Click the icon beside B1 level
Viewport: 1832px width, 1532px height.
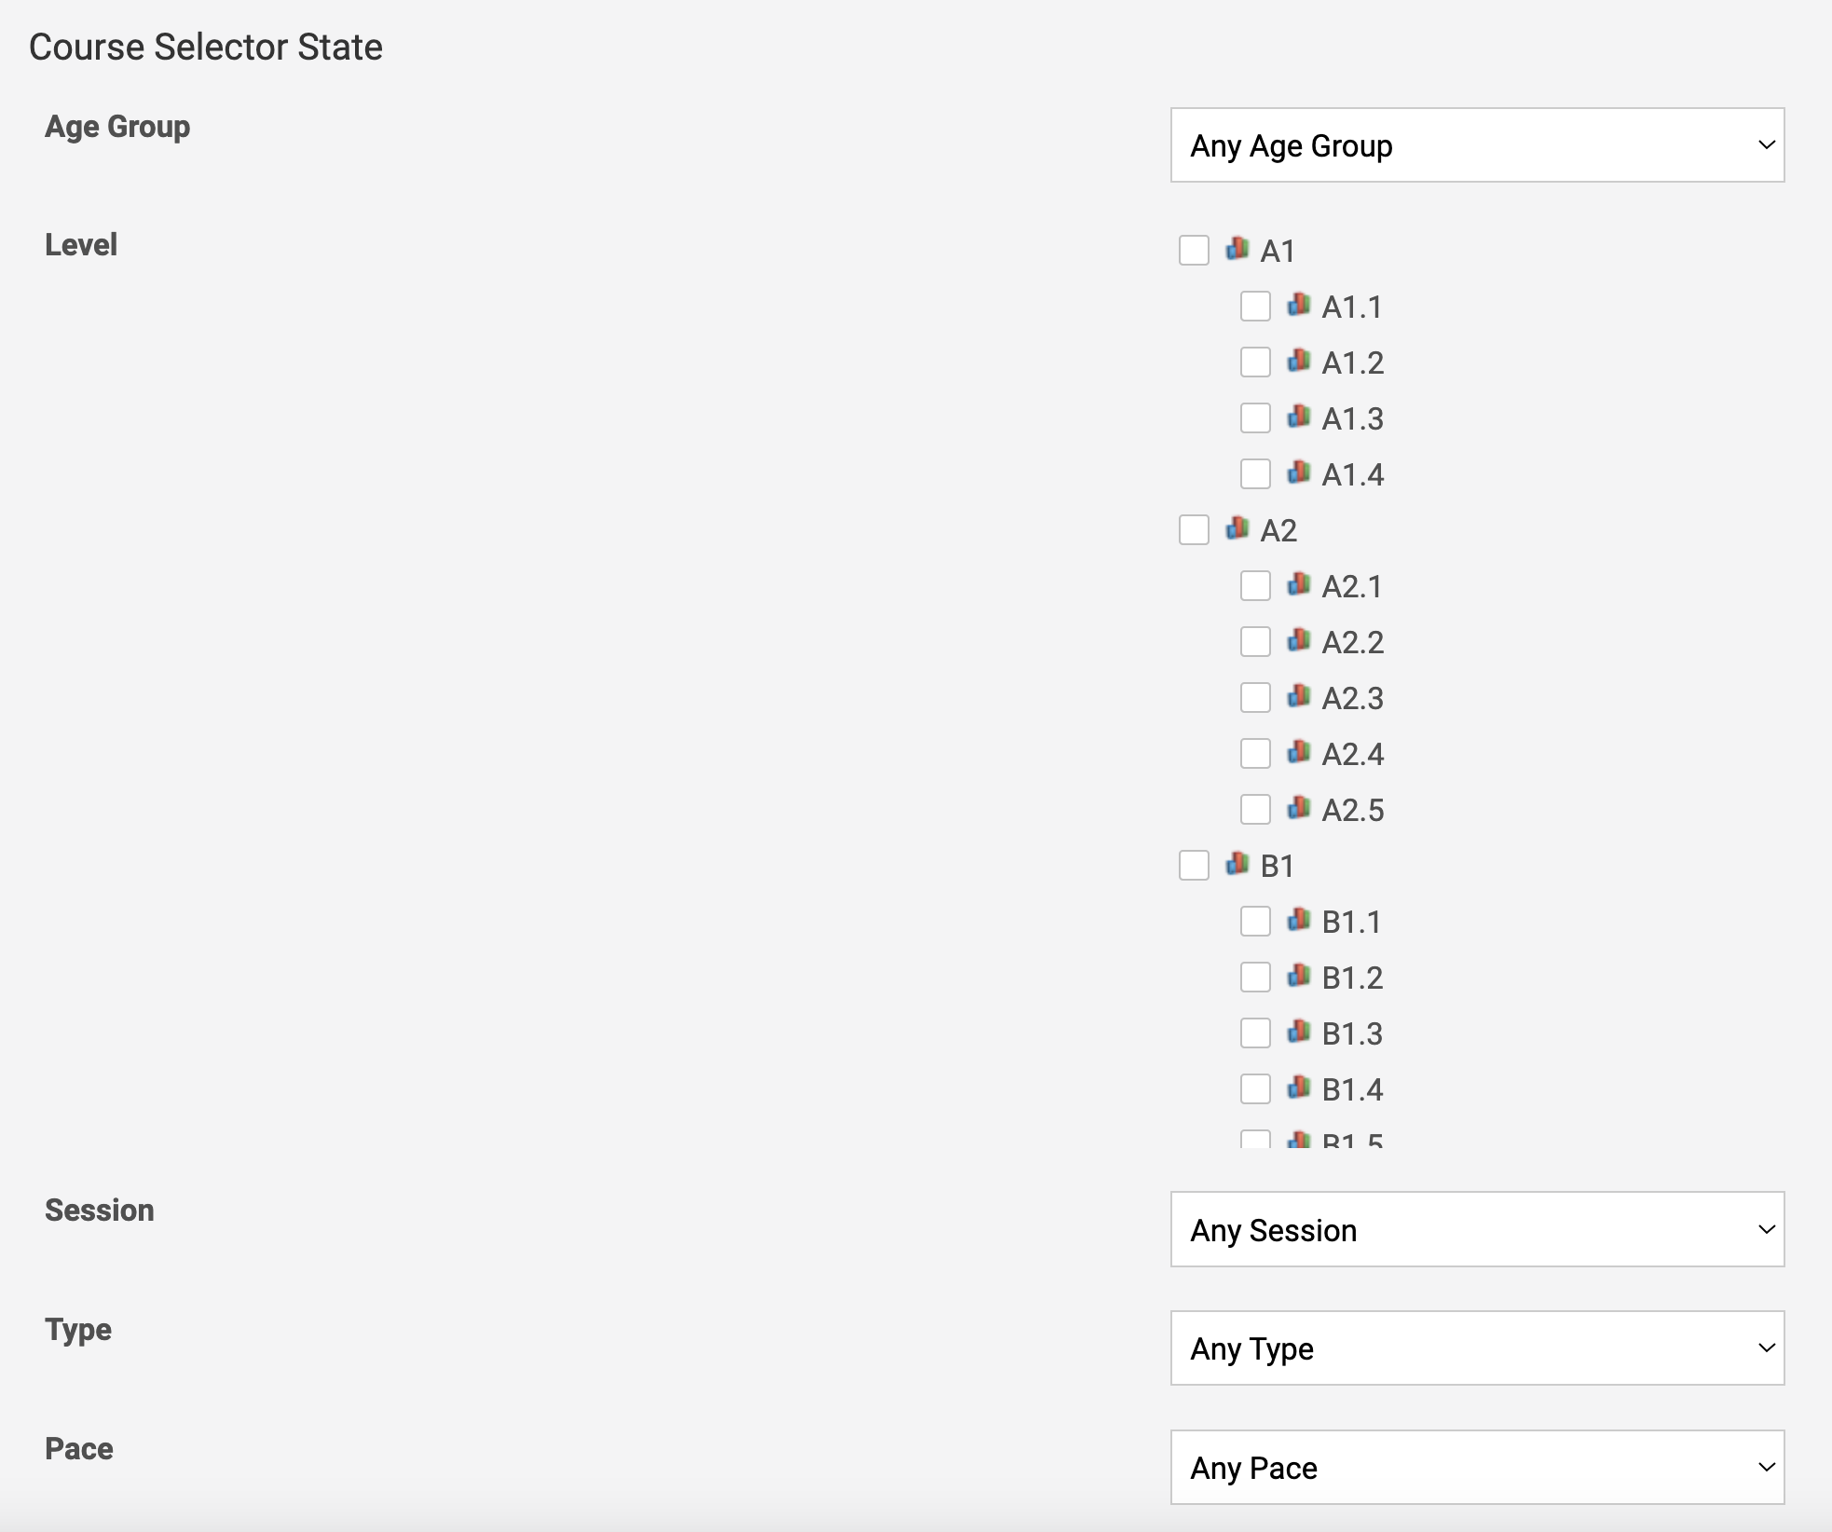coord(1237,864)
